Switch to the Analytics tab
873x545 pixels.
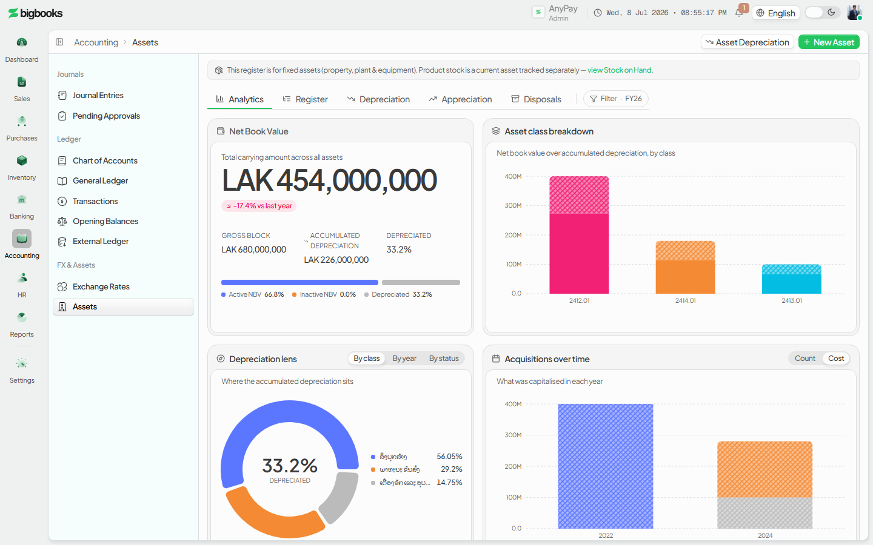pos(240,99)
